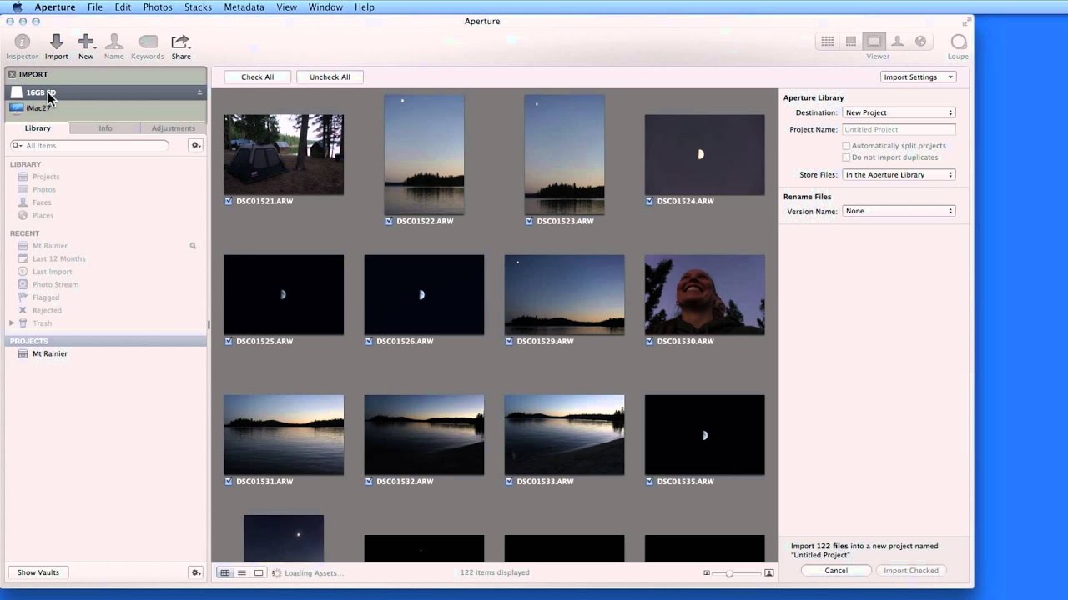Open the Stacks menu
Viewport: 1068px width, 600px height.
coord(198,7)
